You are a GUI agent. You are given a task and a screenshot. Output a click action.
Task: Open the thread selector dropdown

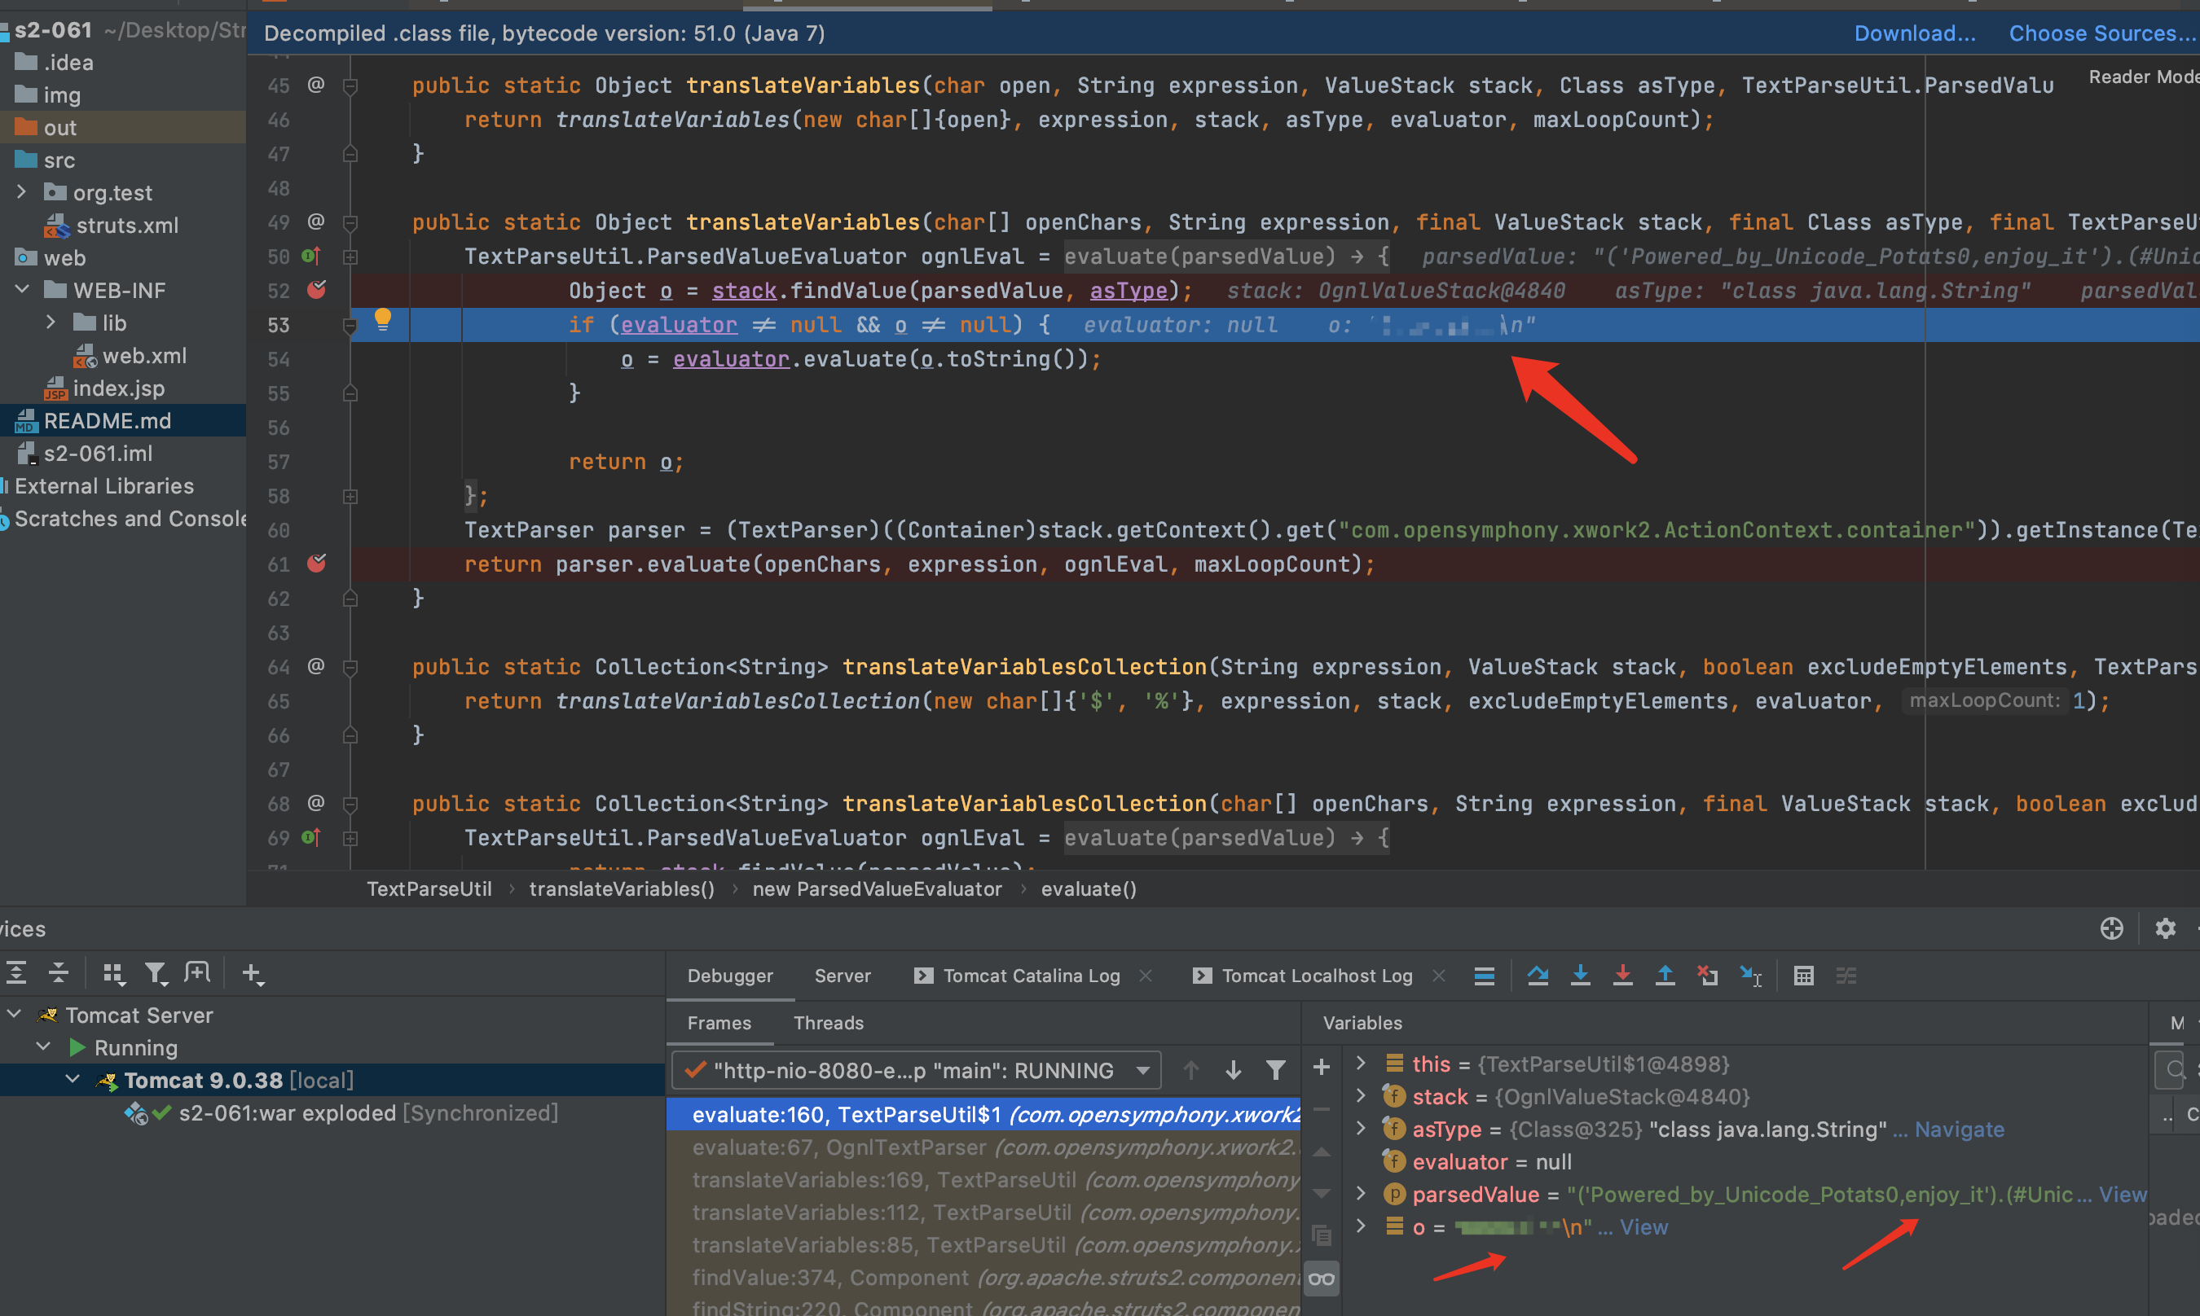(x=917, y=1070)
